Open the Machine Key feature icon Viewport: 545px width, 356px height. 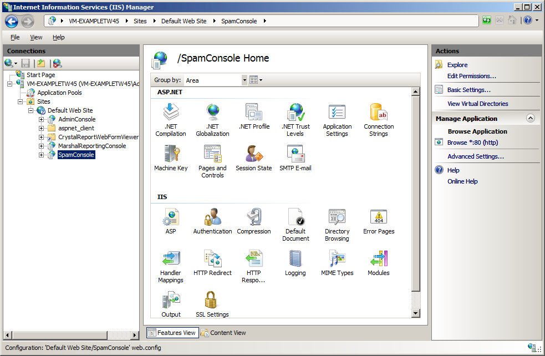[171, 154]
